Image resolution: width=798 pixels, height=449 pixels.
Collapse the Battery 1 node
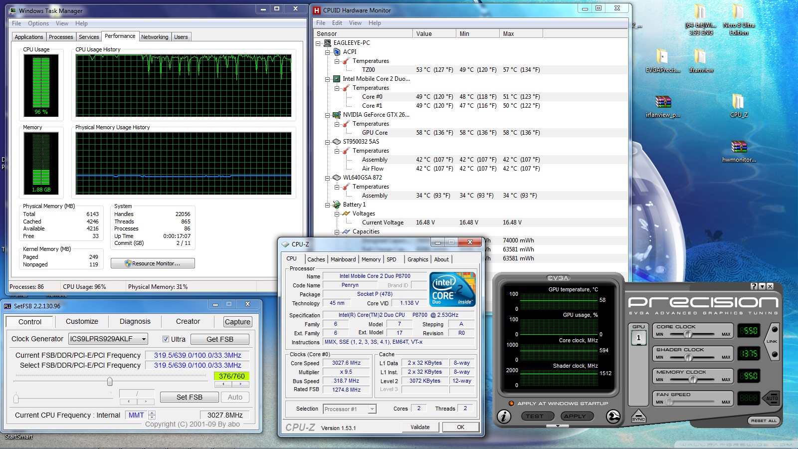tap(327, 205)
